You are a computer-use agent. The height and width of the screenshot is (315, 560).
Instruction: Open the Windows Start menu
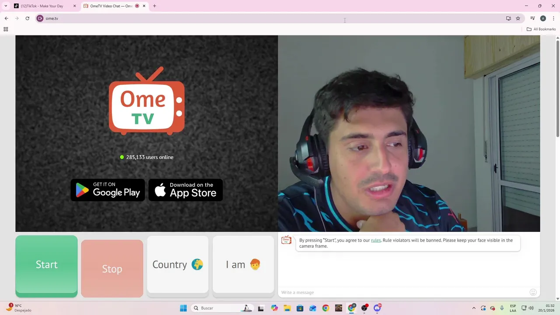[x=183, y=308]
